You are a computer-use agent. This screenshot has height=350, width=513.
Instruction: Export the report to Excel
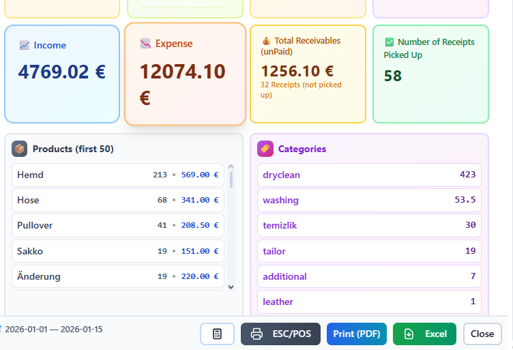coord(424,334)
